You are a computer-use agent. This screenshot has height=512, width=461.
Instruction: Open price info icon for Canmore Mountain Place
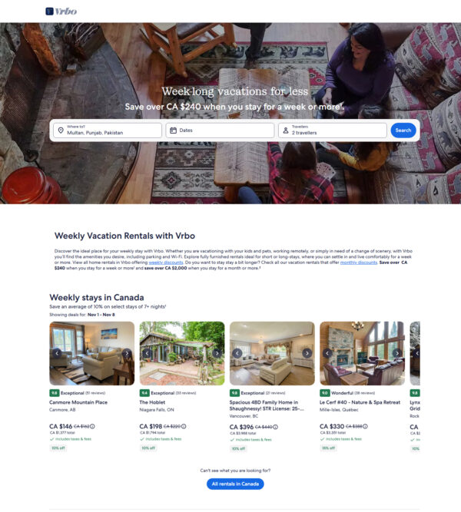(x=92, y=427)
